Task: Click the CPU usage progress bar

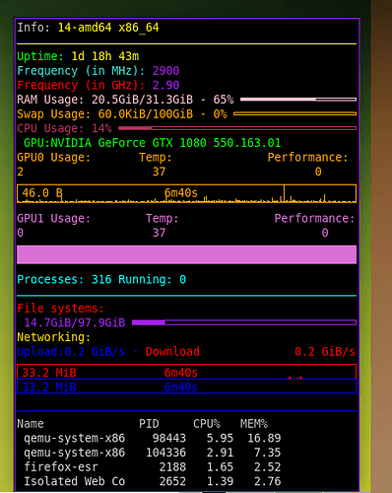Action: (237, 128)
